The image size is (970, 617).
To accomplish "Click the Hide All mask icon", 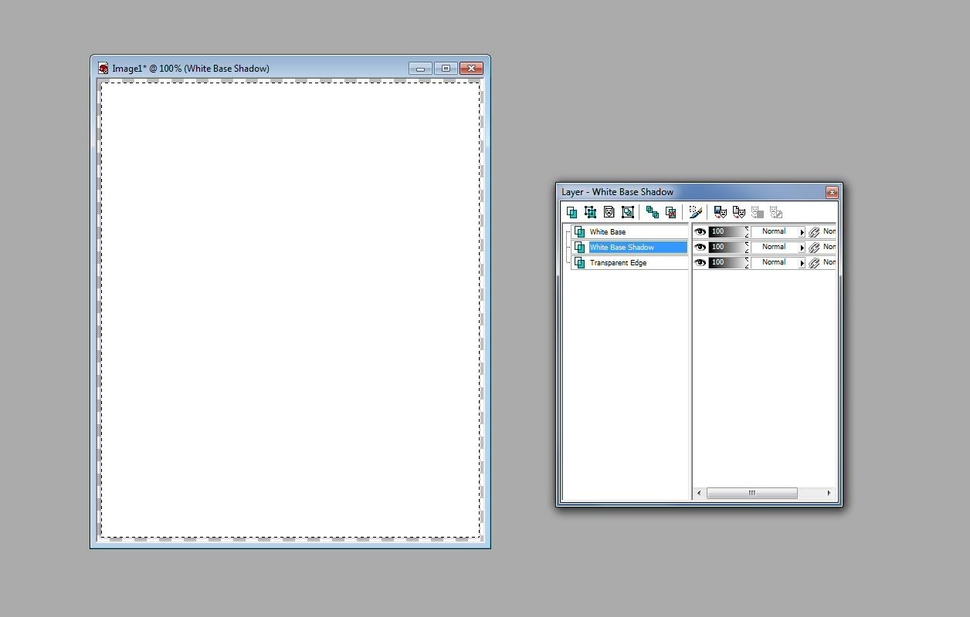I will pyautogui.click(x=738, y=212).
